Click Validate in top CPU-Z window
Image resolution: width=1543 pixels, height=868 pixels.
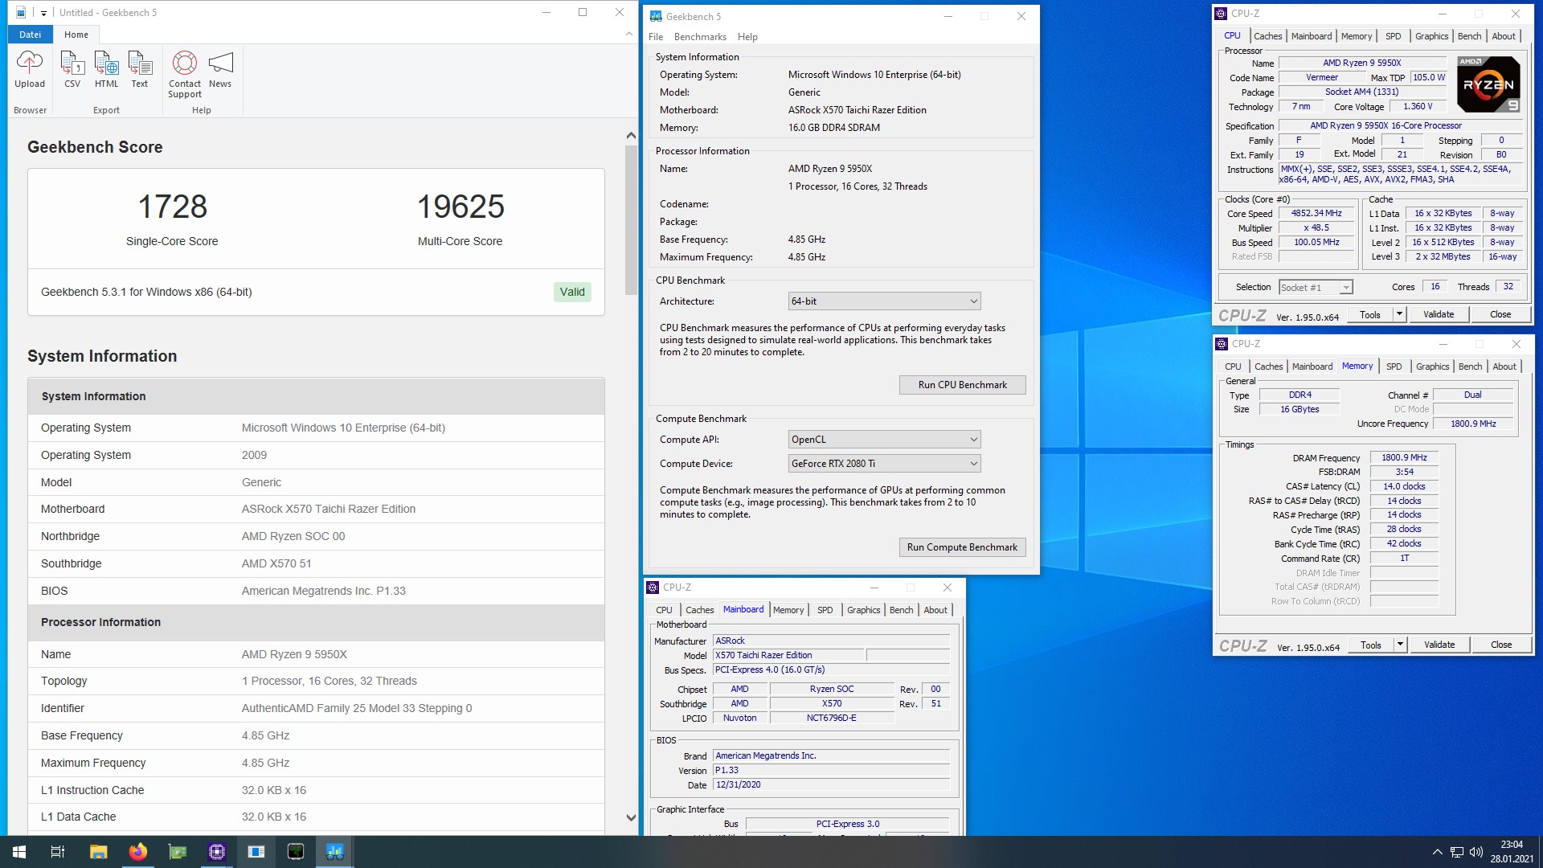(1439, 314)
